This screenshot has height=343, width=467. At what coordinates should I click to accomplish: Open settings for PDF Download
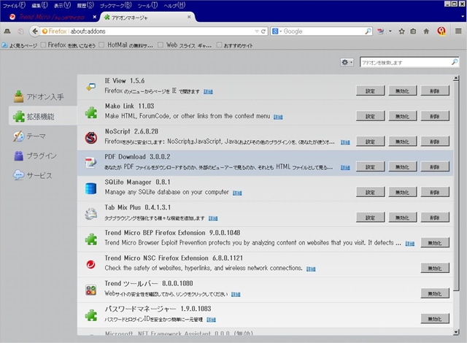click(370, 166)
